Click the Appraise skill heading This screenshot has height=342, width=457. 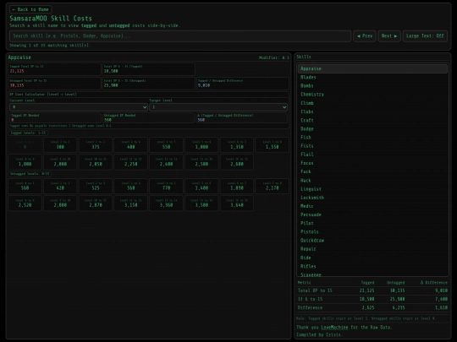coord(19,57)
